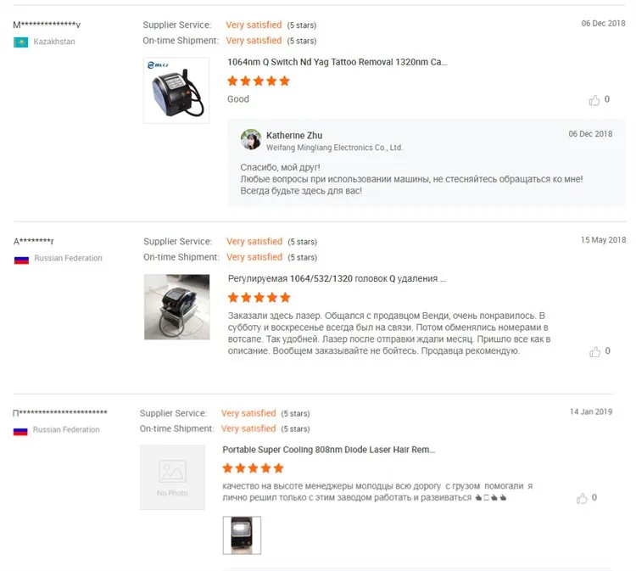Open the blue laser machine thumbnail

pyautogui.click(x=176, y=90)
